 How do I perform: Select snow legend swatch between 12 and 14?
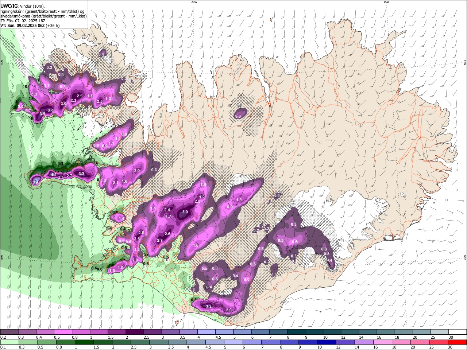[x=350, y=332]
